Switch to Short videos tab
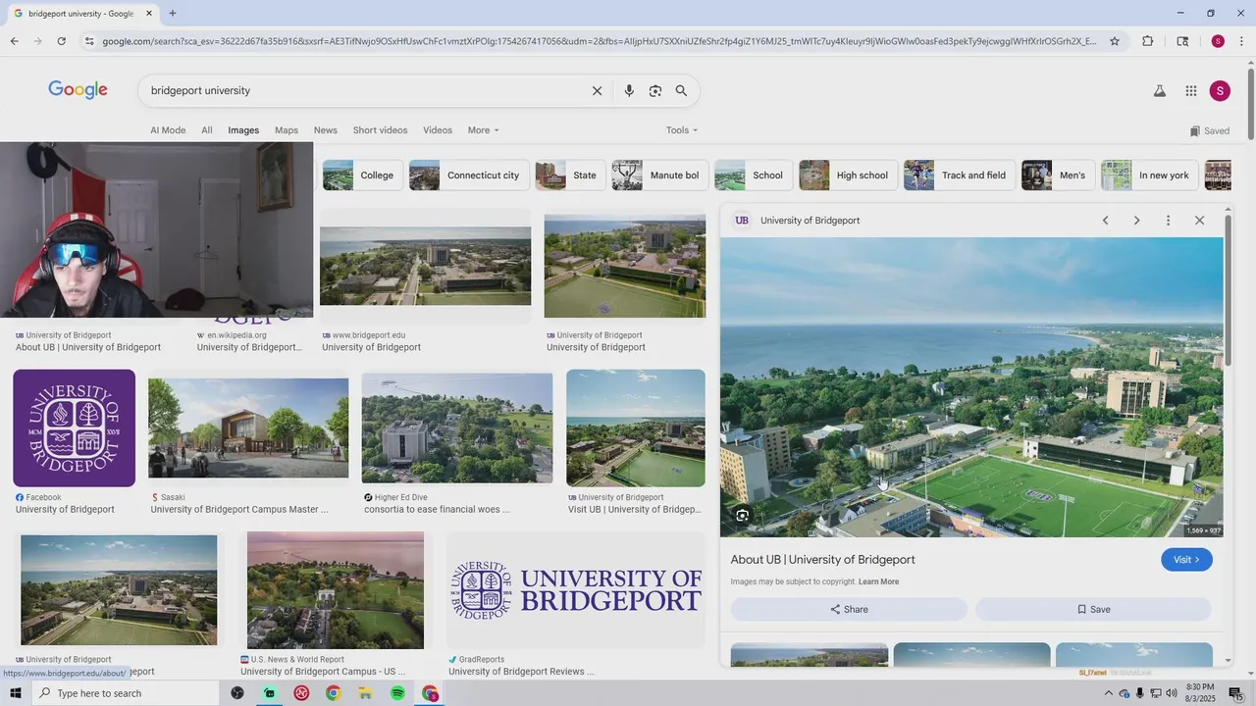This screenshot has width=1256, height=706. [380, 130]
